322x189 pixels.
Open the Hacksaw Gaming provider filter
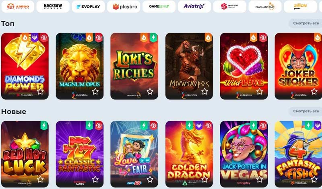pos(53,6)
